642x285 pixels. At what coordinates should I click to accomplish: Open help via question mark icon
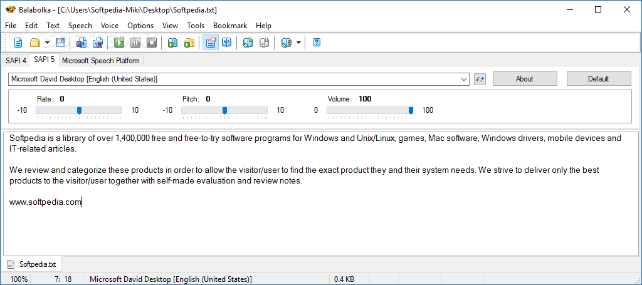pos(316,43)
